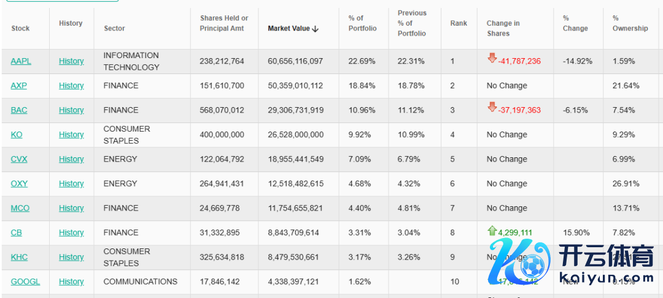View History for the KO row
Image resolution: width=663 pixels, height=298 pixels.
71,135
